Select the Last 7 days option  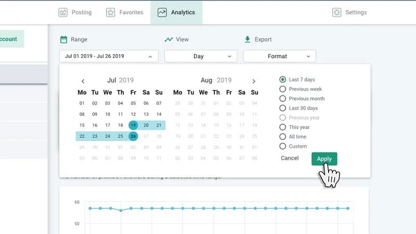(x=283, y=80)
